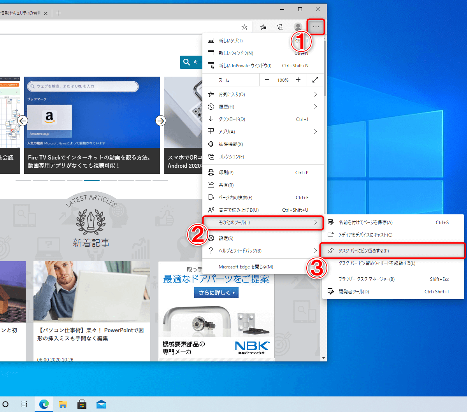Expand the その他のツール(L) submenu

point(263,223)
